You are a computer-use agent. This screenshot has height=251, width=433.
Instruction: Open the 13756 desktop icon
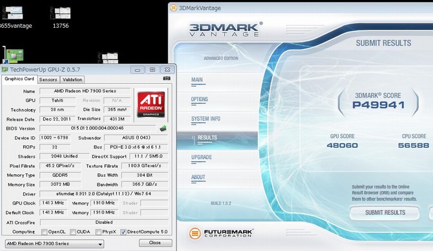coord(61,14)
